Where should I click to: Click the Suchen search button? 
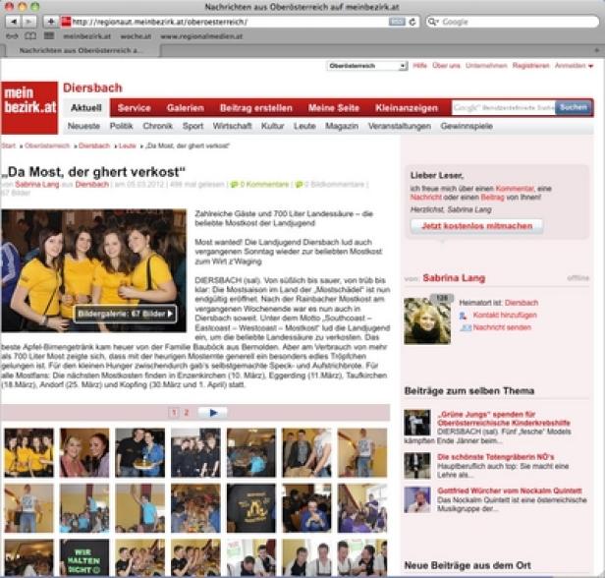pyautogui.click(x=574, y=108)
